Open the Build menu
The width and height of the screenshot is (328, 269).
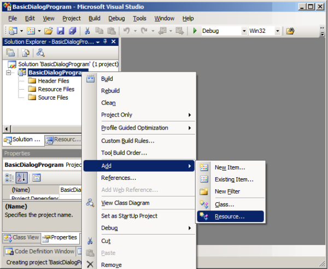pyautogui.click(x=95, y=19)
